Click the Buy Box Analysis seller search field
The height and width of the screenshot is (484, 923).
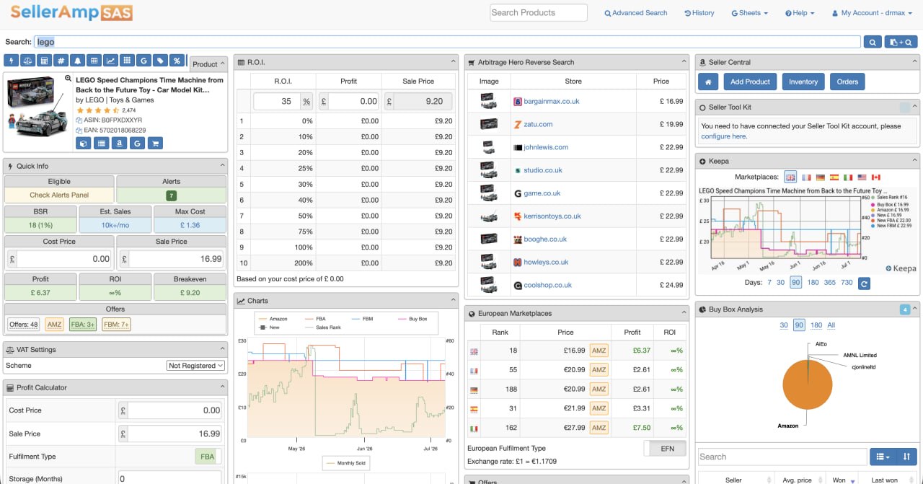coord(782,457)
